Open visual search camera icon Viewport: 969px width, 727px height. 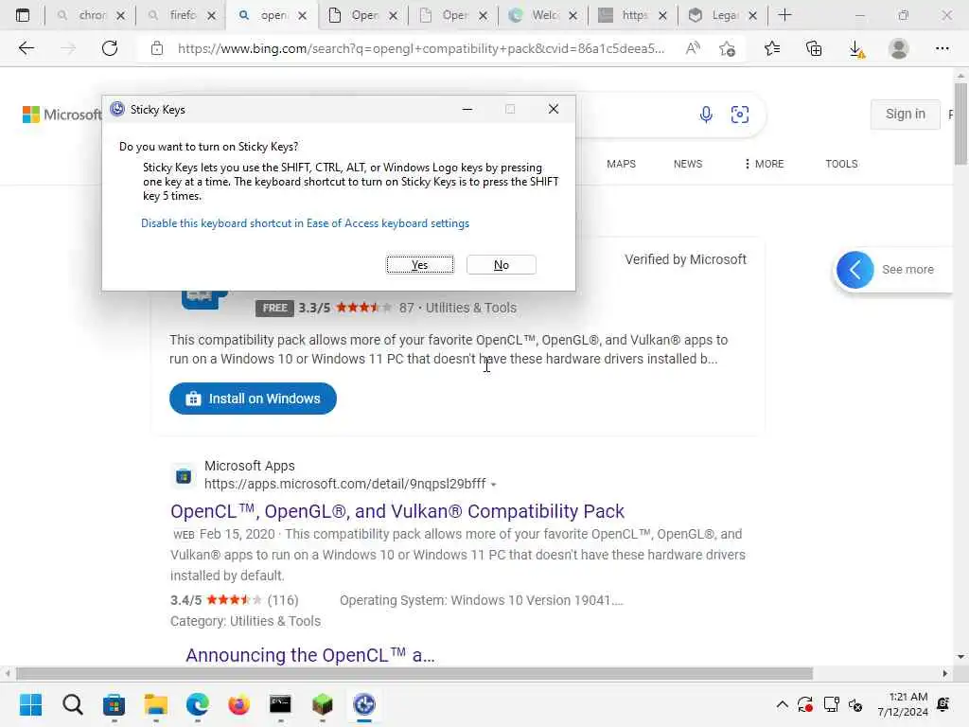pos(740,115)
